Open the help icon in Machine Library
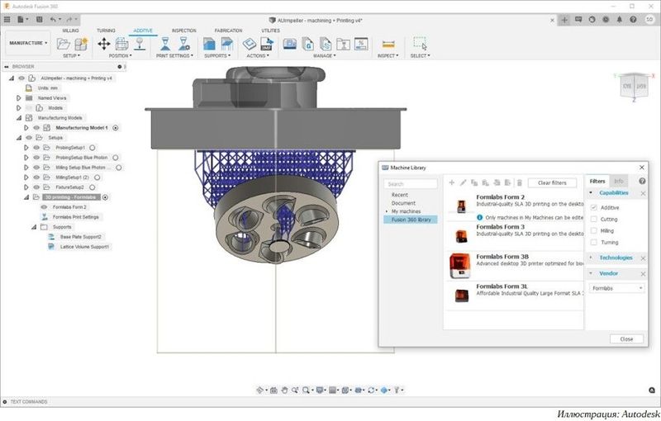The width and height of the screenshot is (661, 421). point(643,182)
